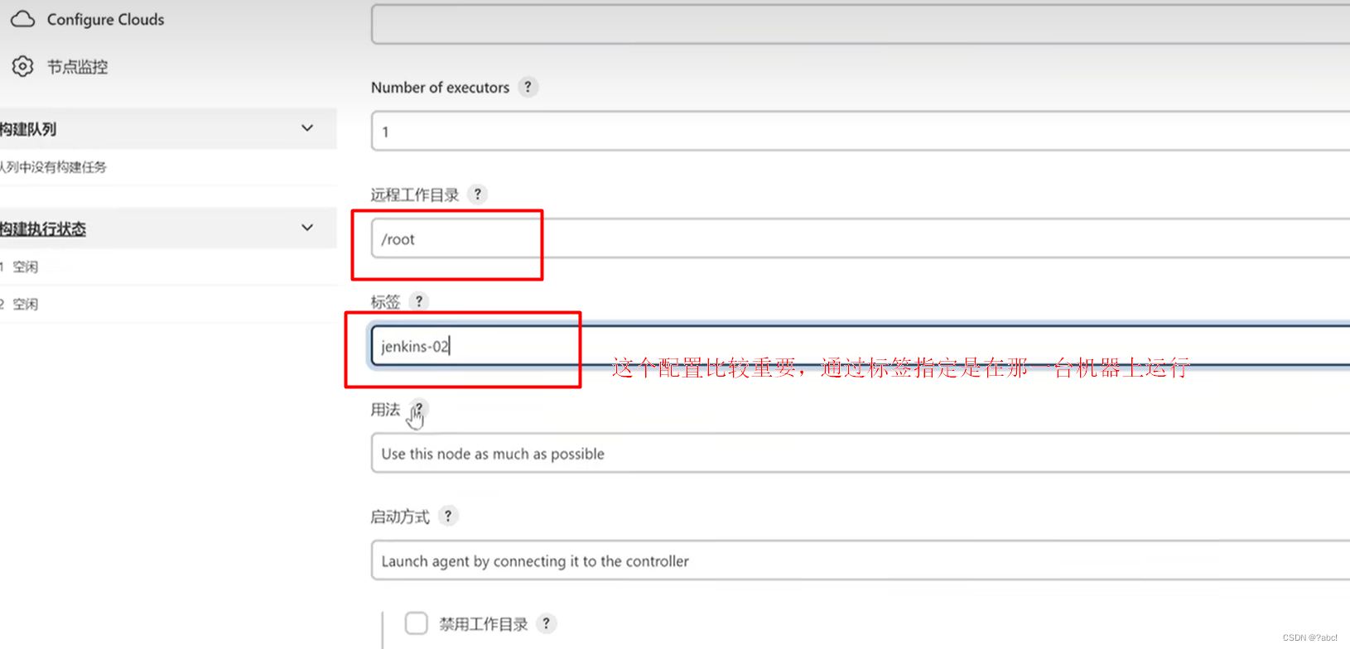Click the Number of executors label
Image resolution: width=1350 pixels, height=649 pixels.
(440, 88)
